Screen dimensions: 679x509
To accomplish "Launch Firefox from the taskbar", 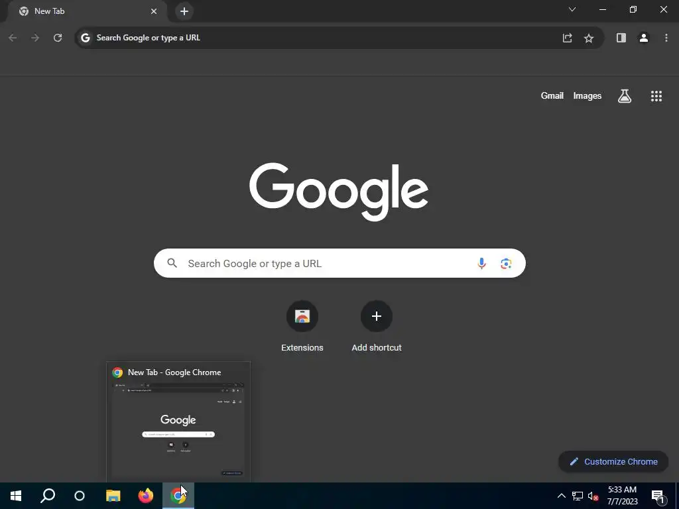I will pyautogui.click(x=145, y=496).
